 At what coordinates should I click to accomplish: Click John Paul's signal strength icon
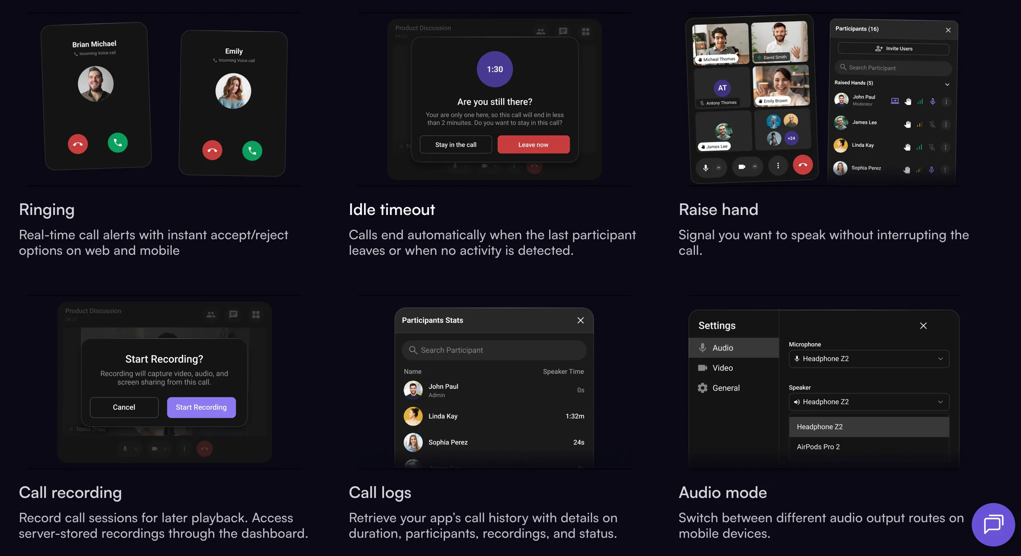(x=920, y=102)
